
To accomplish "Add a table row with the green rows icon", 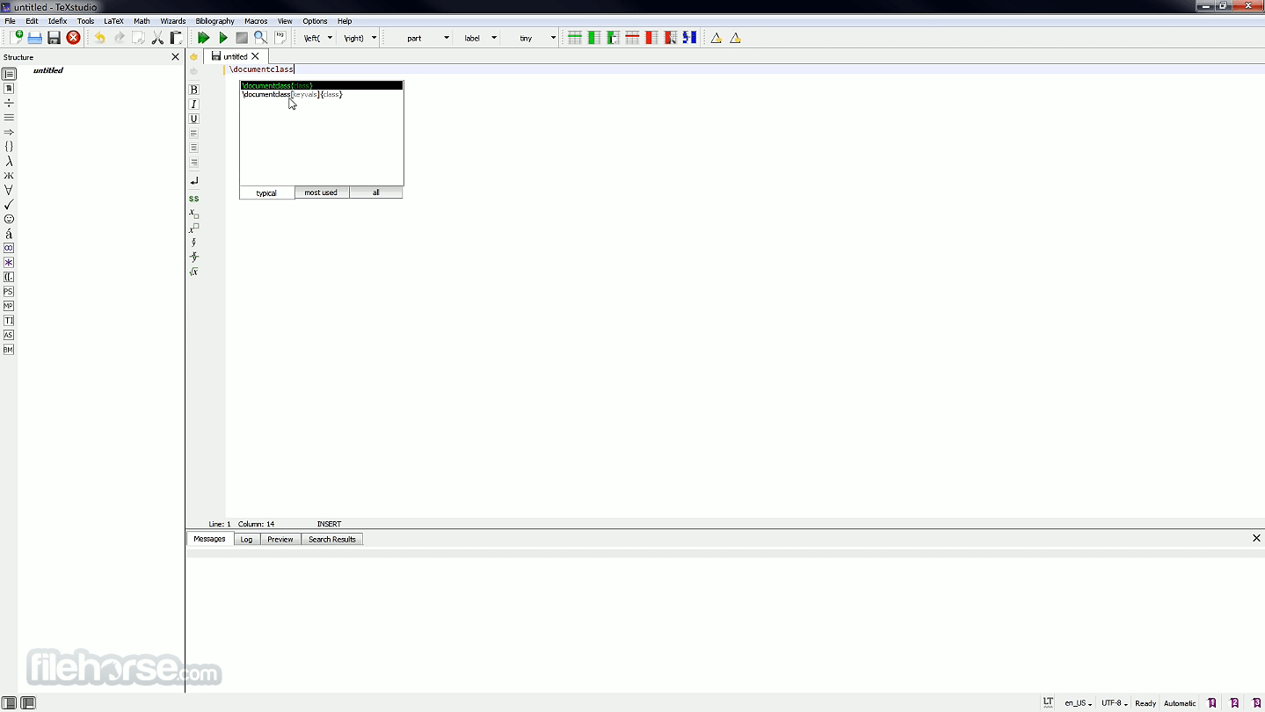I will [x=574, y=38].
